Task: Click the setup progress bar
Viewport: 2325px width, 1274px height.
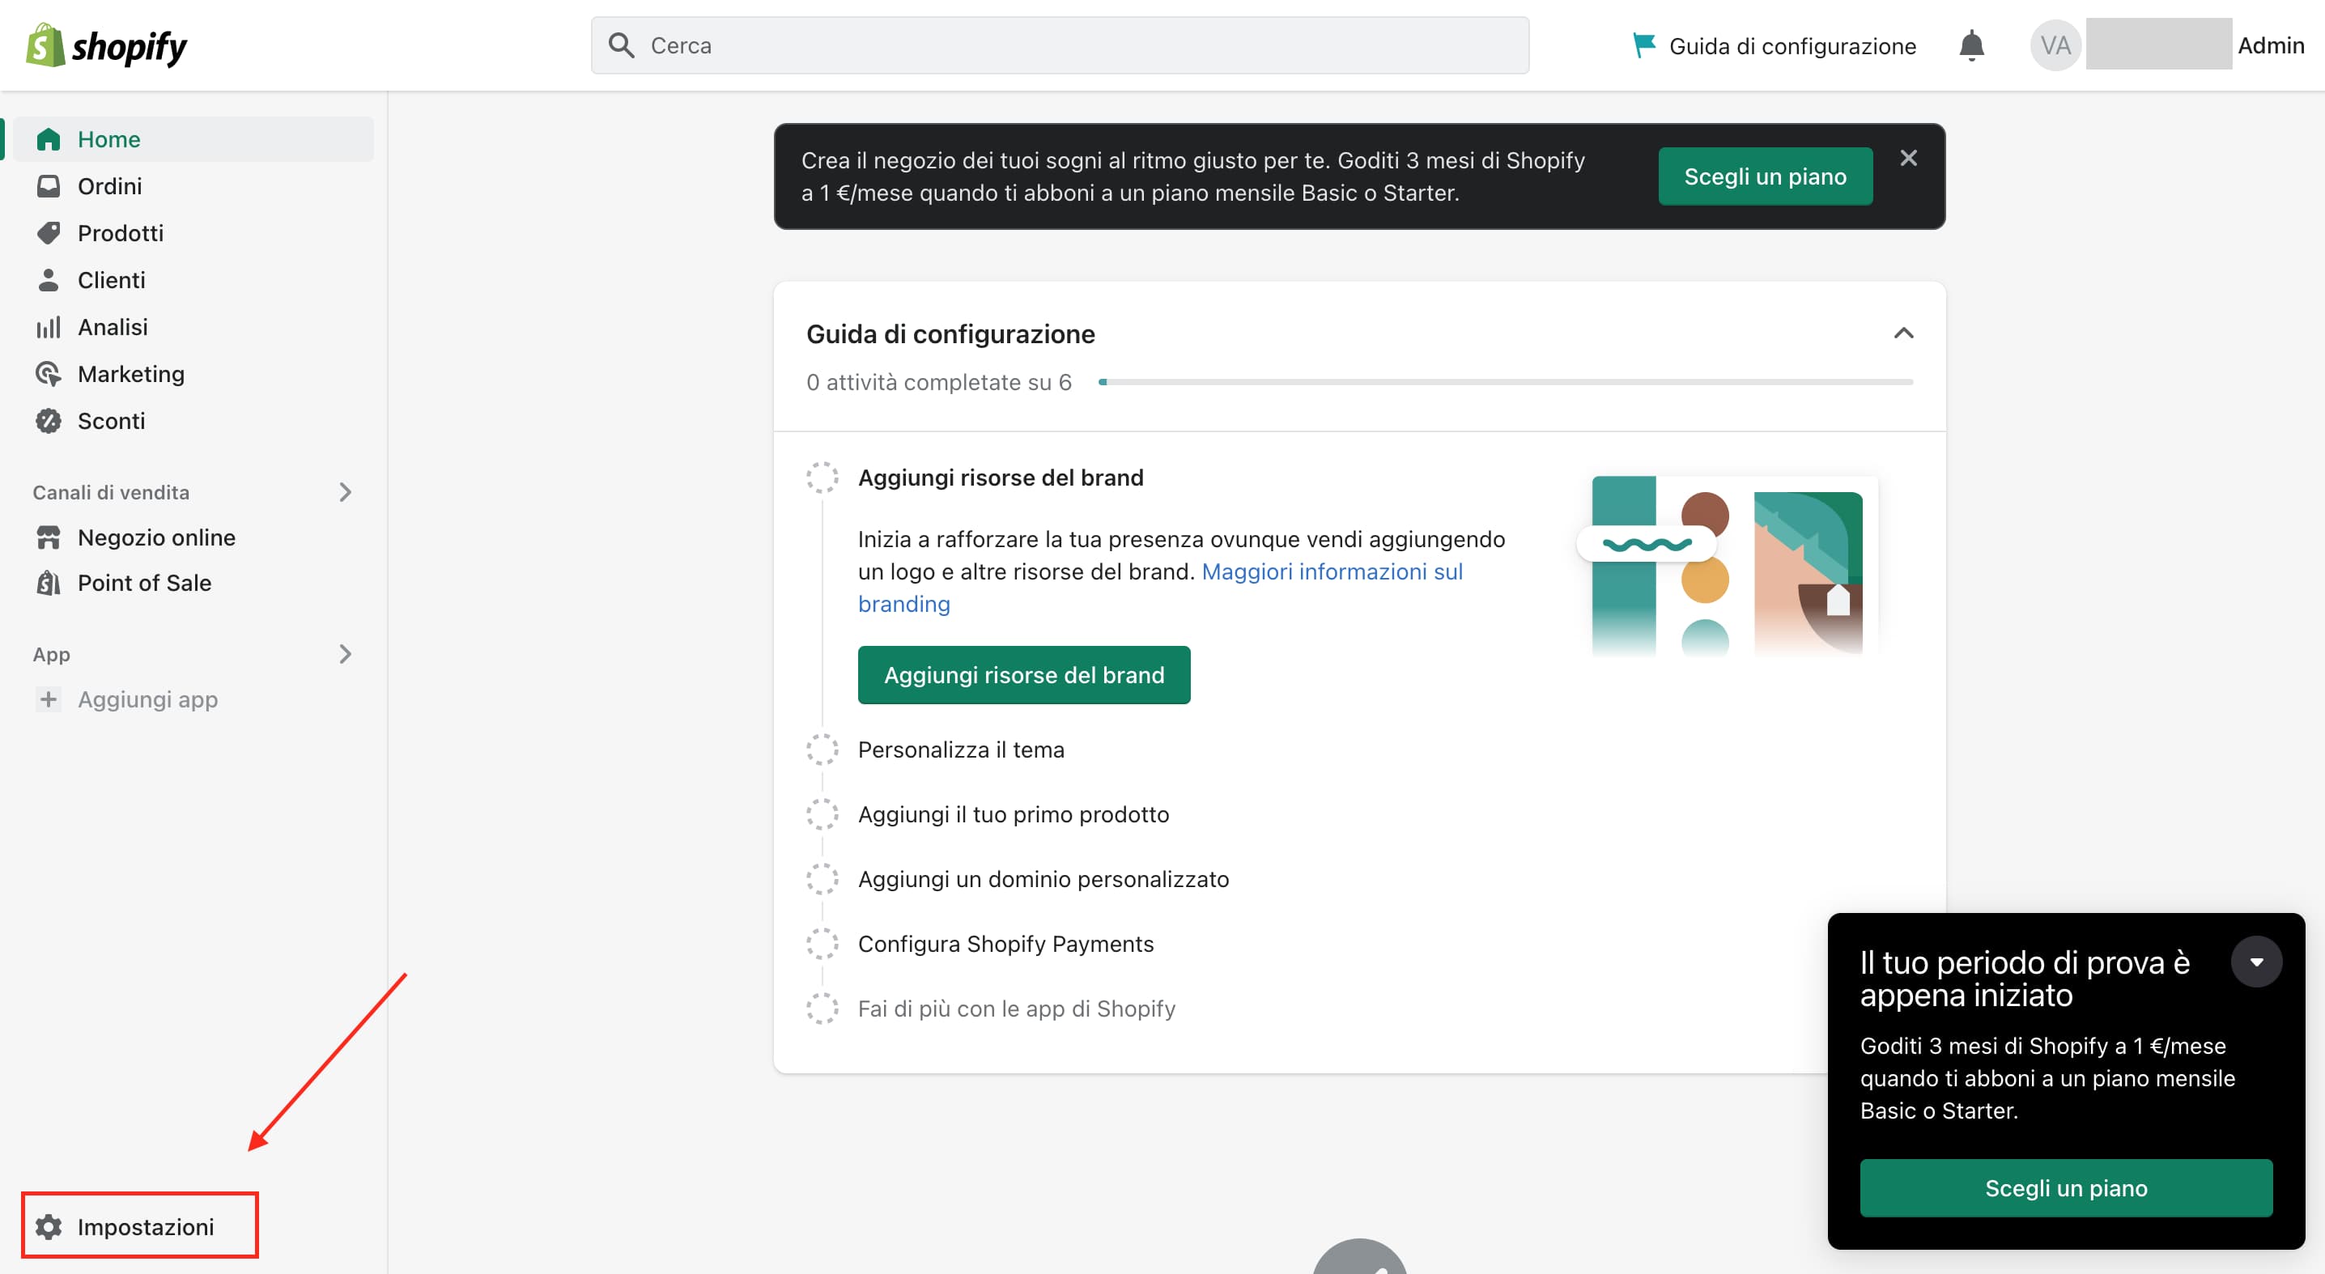Action: click(1505, 382)
